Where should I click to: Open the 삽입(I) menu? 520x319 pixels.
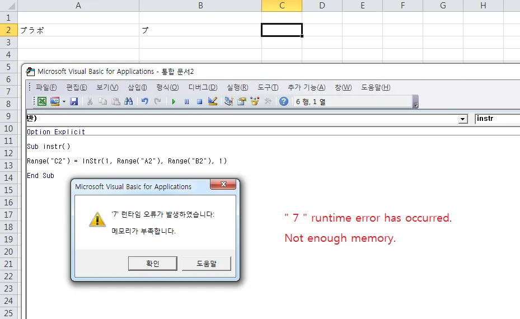tap(137, 87)
